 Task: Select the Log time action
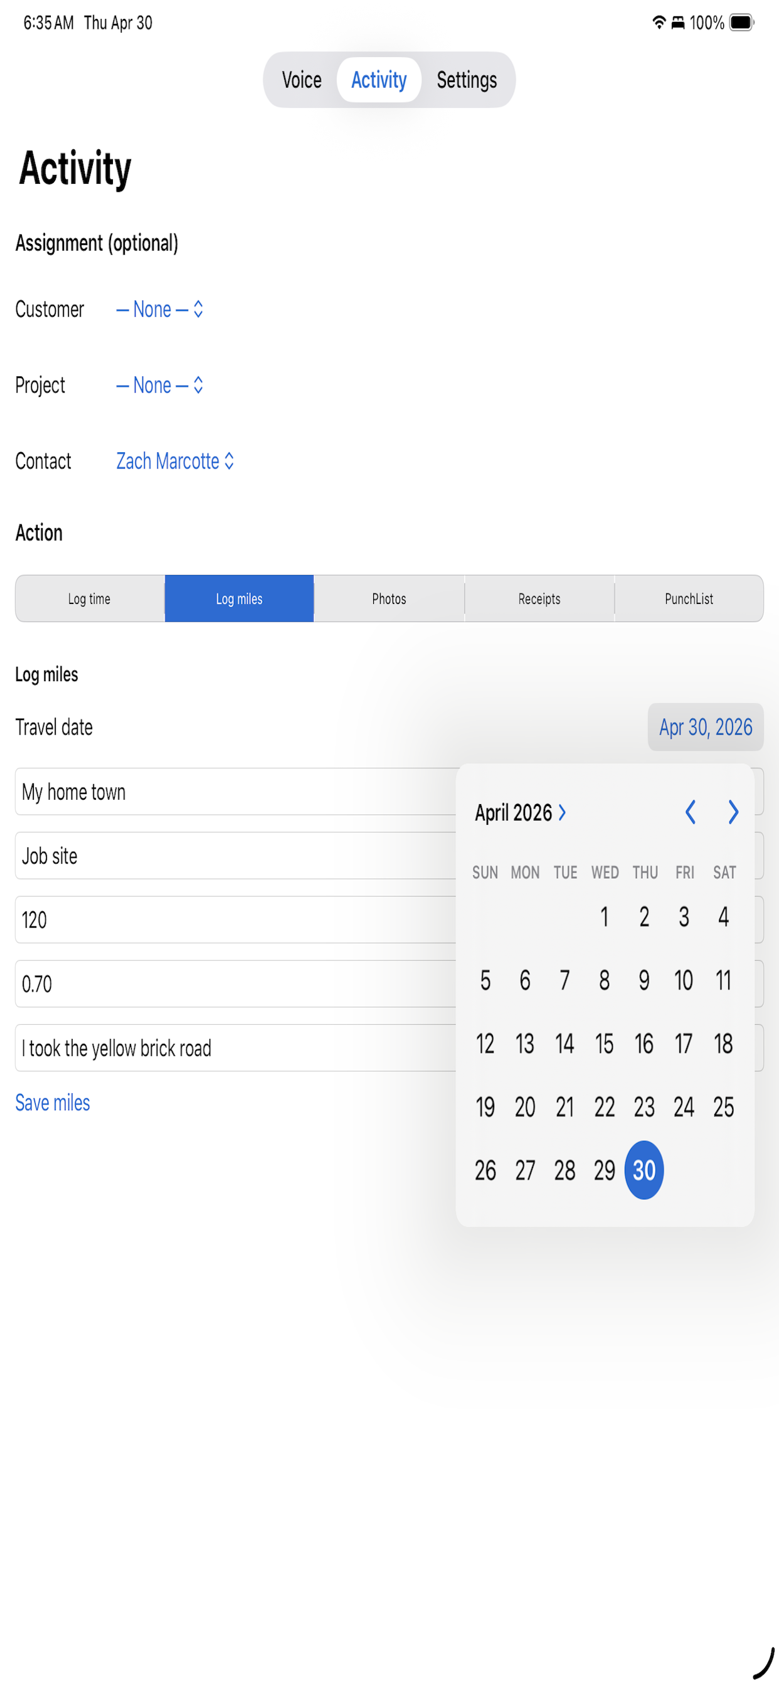click(x=90, y=598)
